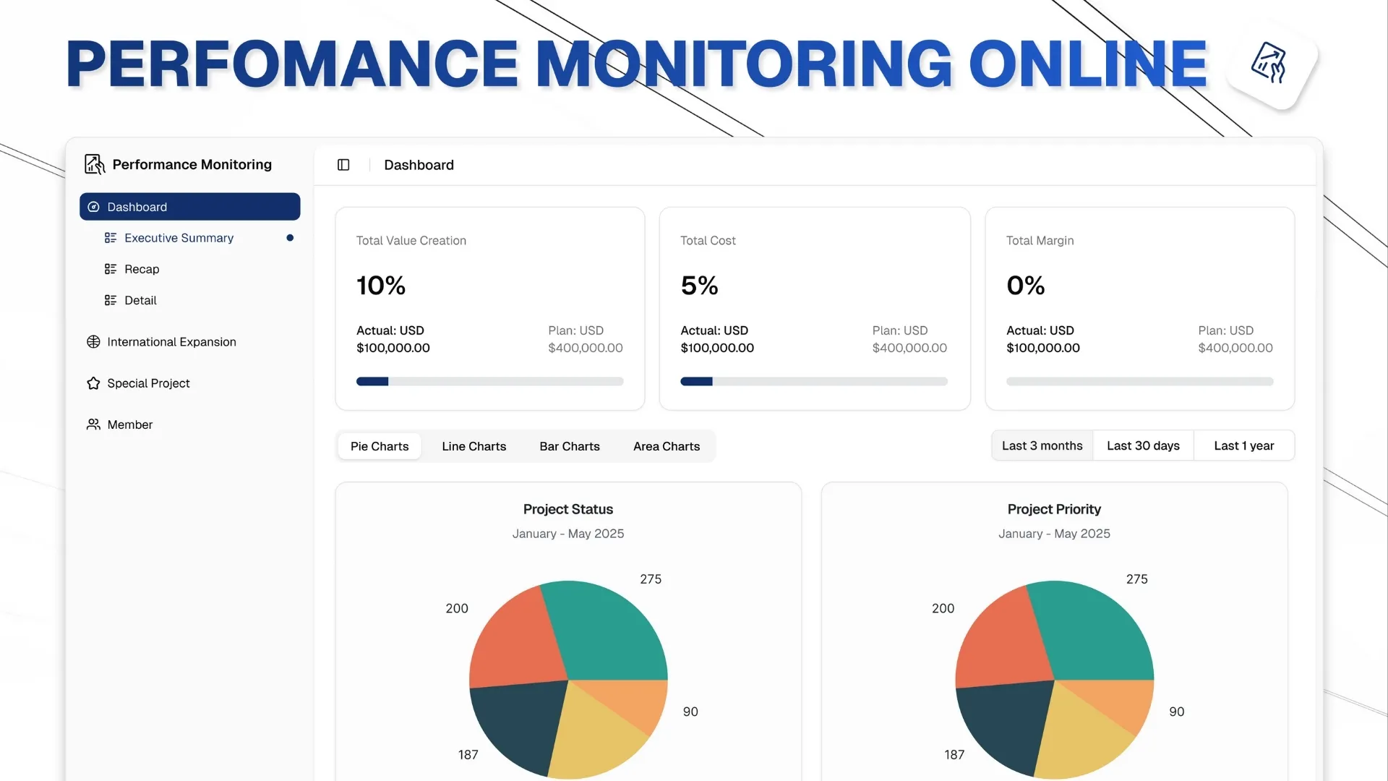1388x781 pixels.
Task: Open the Executive Summary page
Action: click(179, 238)
